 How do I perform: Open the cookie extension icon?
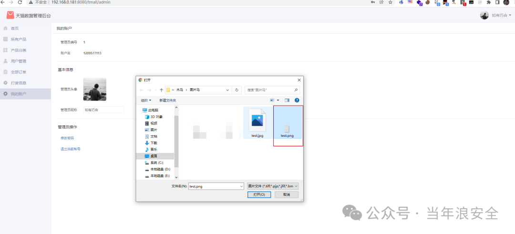(428, 2)
